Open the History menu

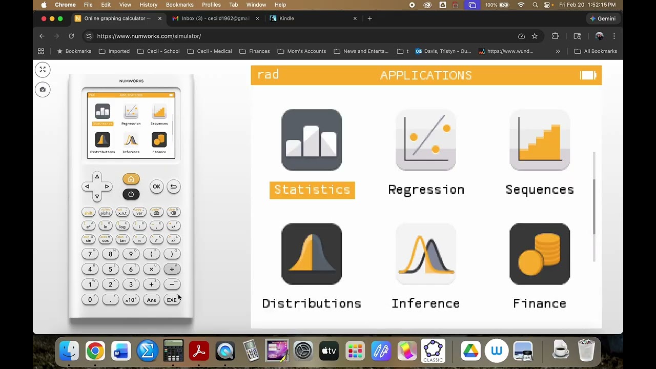[149, 5]
